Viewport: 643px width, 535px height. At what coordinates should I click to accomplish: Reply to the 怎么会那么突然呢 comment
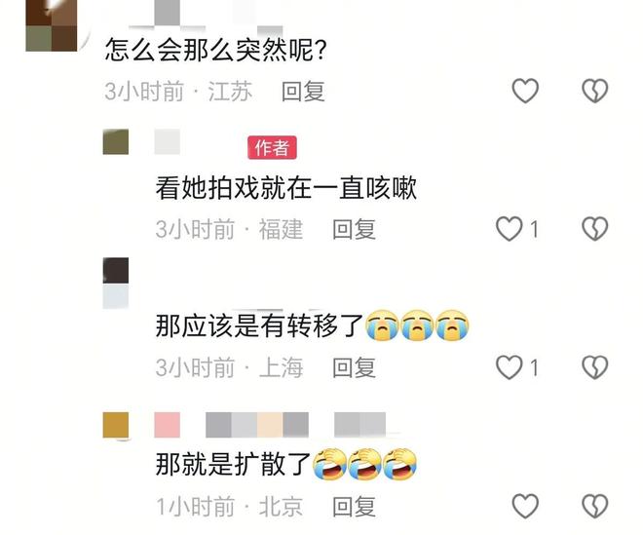coord(303,91)
